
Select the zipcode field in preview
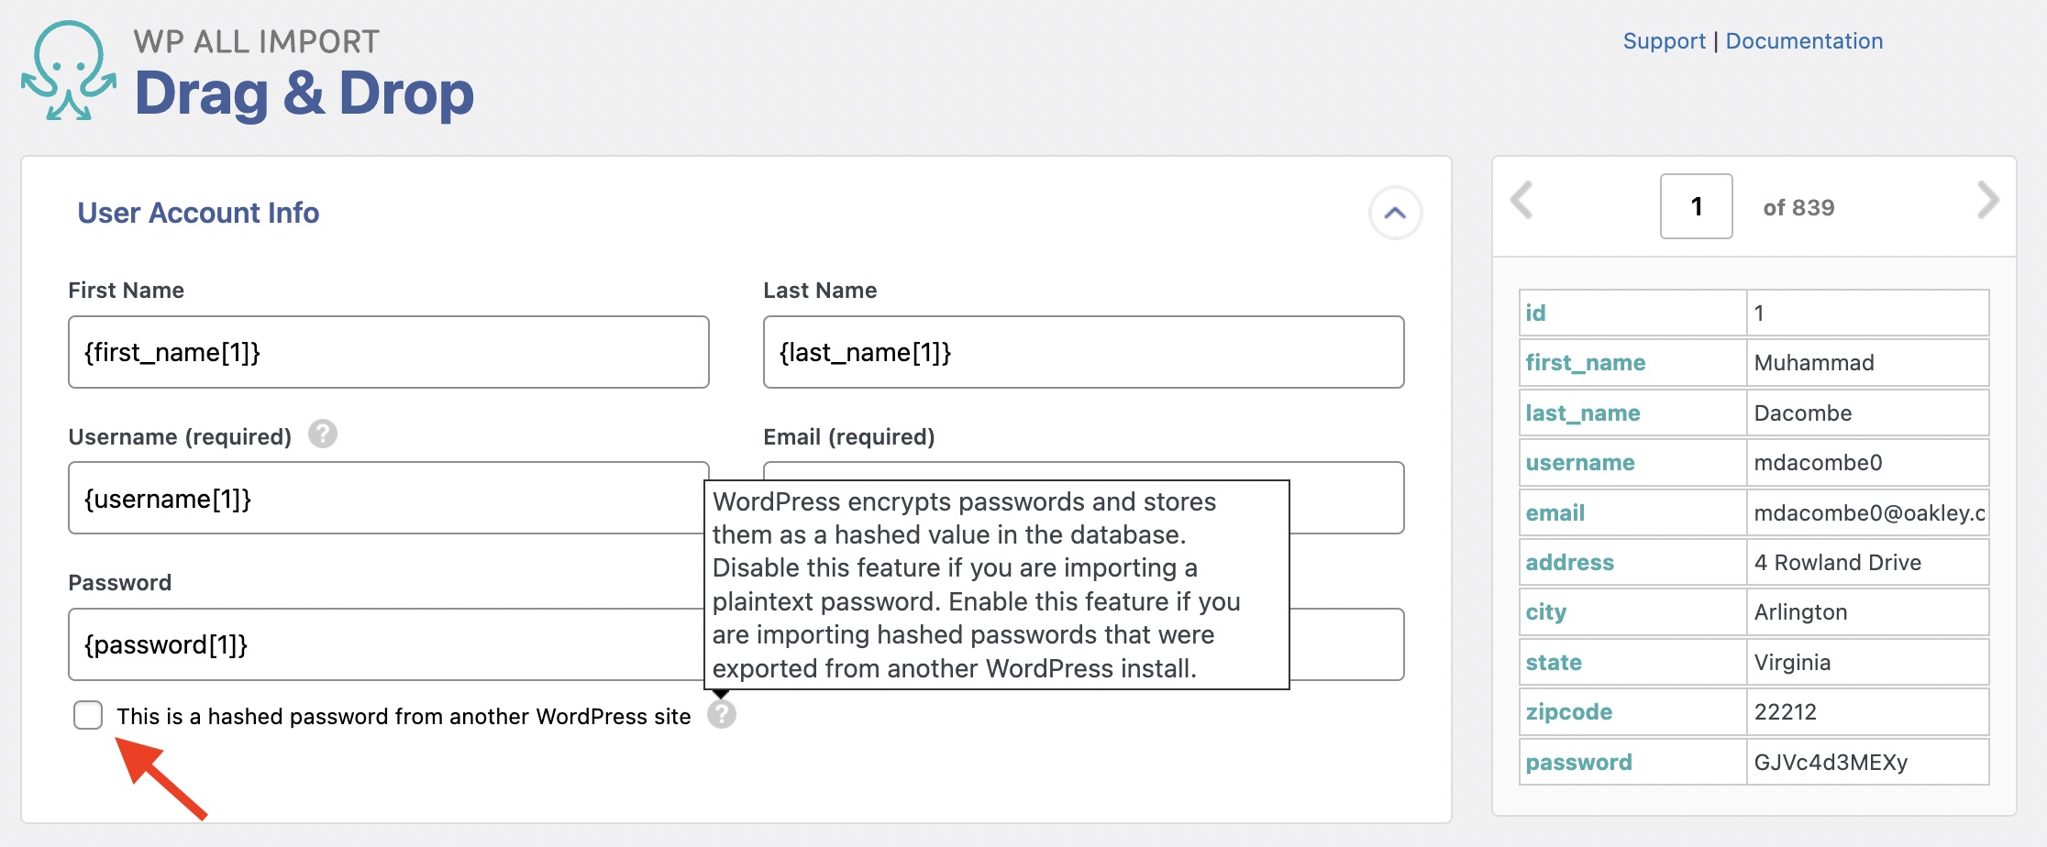pyautogui.click(x=1568, y=712)
